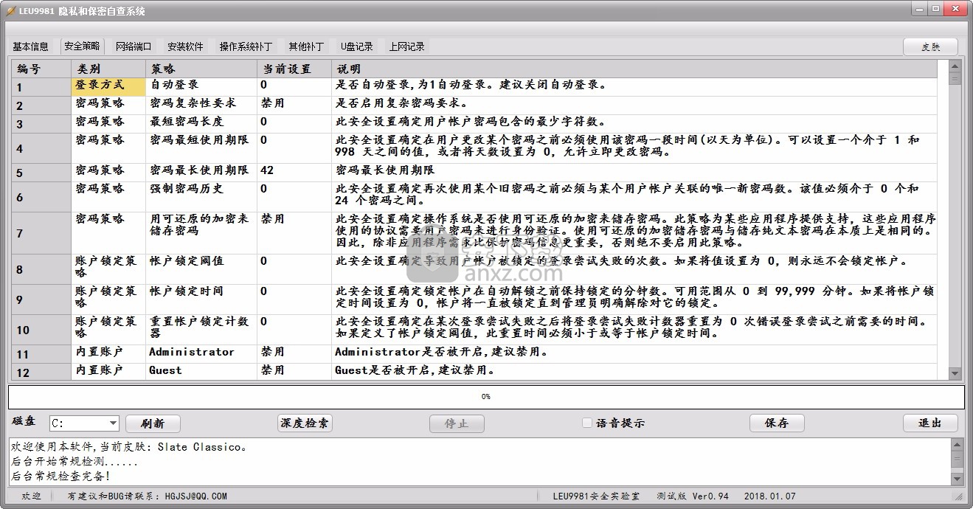Click row number 7
The width and height of the screenshot is (973, 509).
[x=41, y=233]
